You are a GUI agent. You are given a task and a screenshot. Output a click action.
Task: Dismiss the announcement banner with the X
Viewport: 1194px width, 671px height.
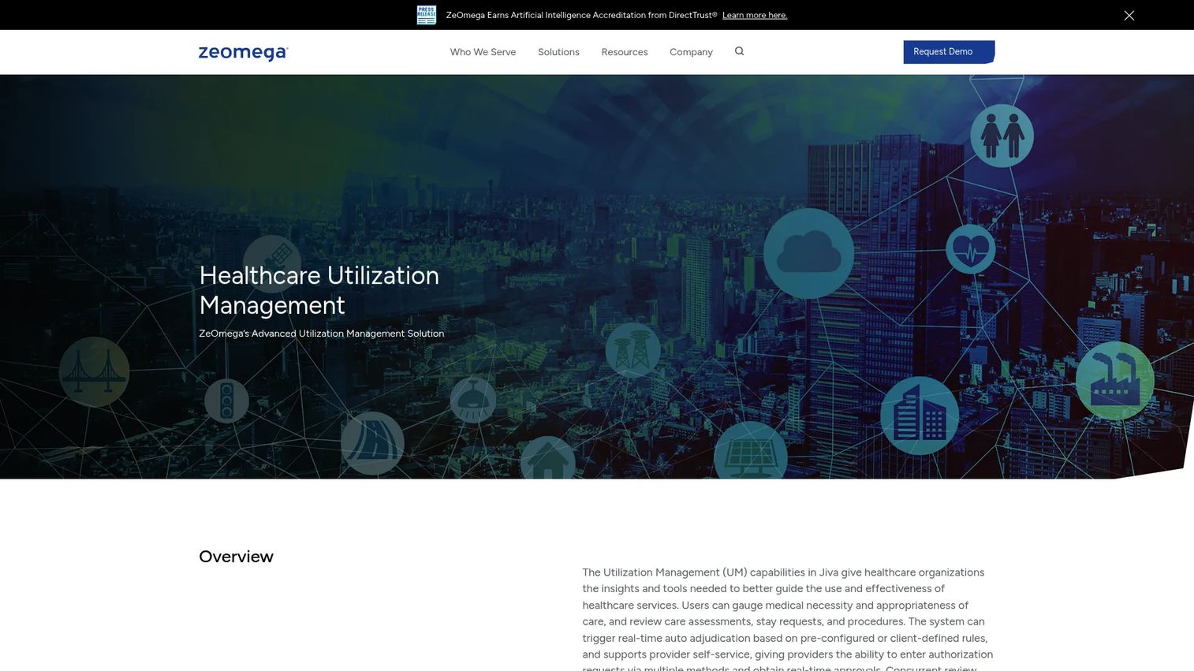1129,15
